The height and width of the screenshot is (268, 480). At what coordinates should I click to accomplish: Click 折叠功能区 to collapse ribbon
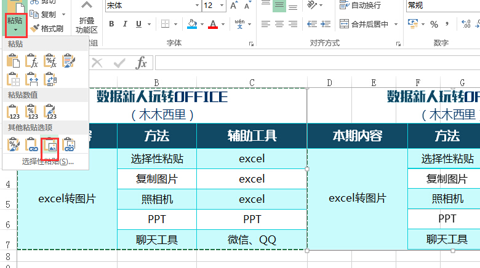coord(87,18)
